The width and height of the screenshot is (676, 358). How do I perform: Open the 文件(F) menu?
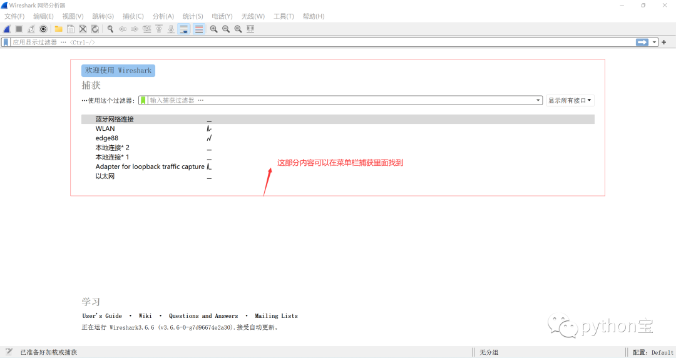tap(14, 16)
